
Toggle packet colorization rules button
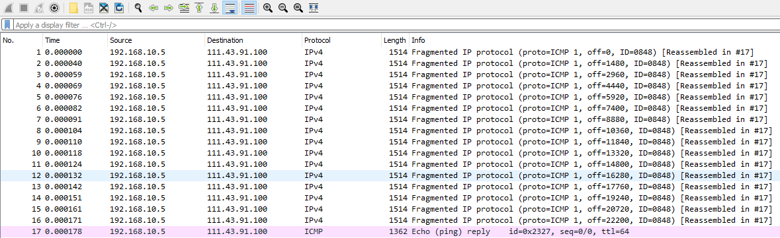(249, 8)
